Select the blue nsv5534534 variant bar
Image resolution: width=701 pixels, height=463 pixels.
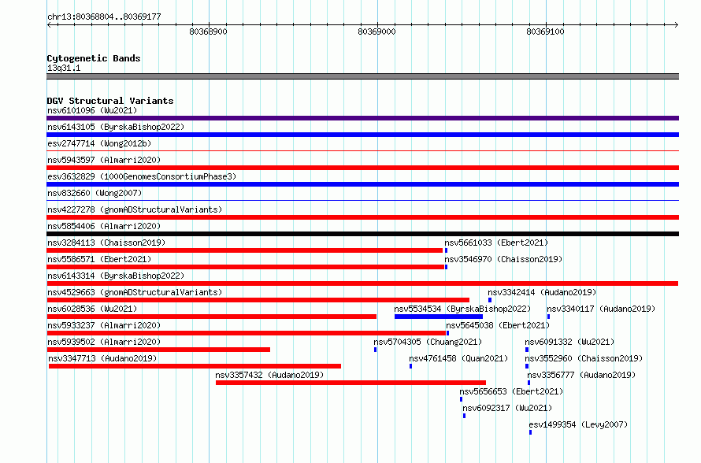pyautogui.click(x=439, y=317)
